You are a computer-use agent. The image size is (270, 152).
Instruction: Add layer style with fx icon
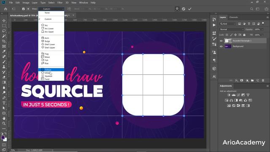click(237, 80)
